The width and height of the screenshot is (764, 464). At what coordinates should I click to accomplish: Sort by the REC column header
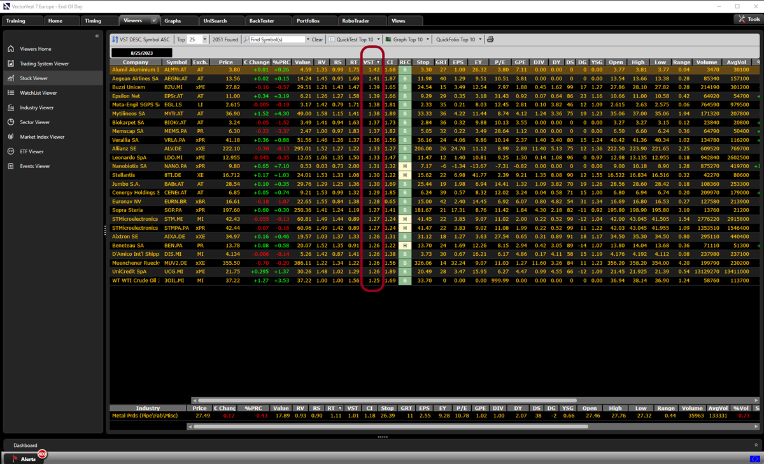pyautogui.click(x=405, y=62)
